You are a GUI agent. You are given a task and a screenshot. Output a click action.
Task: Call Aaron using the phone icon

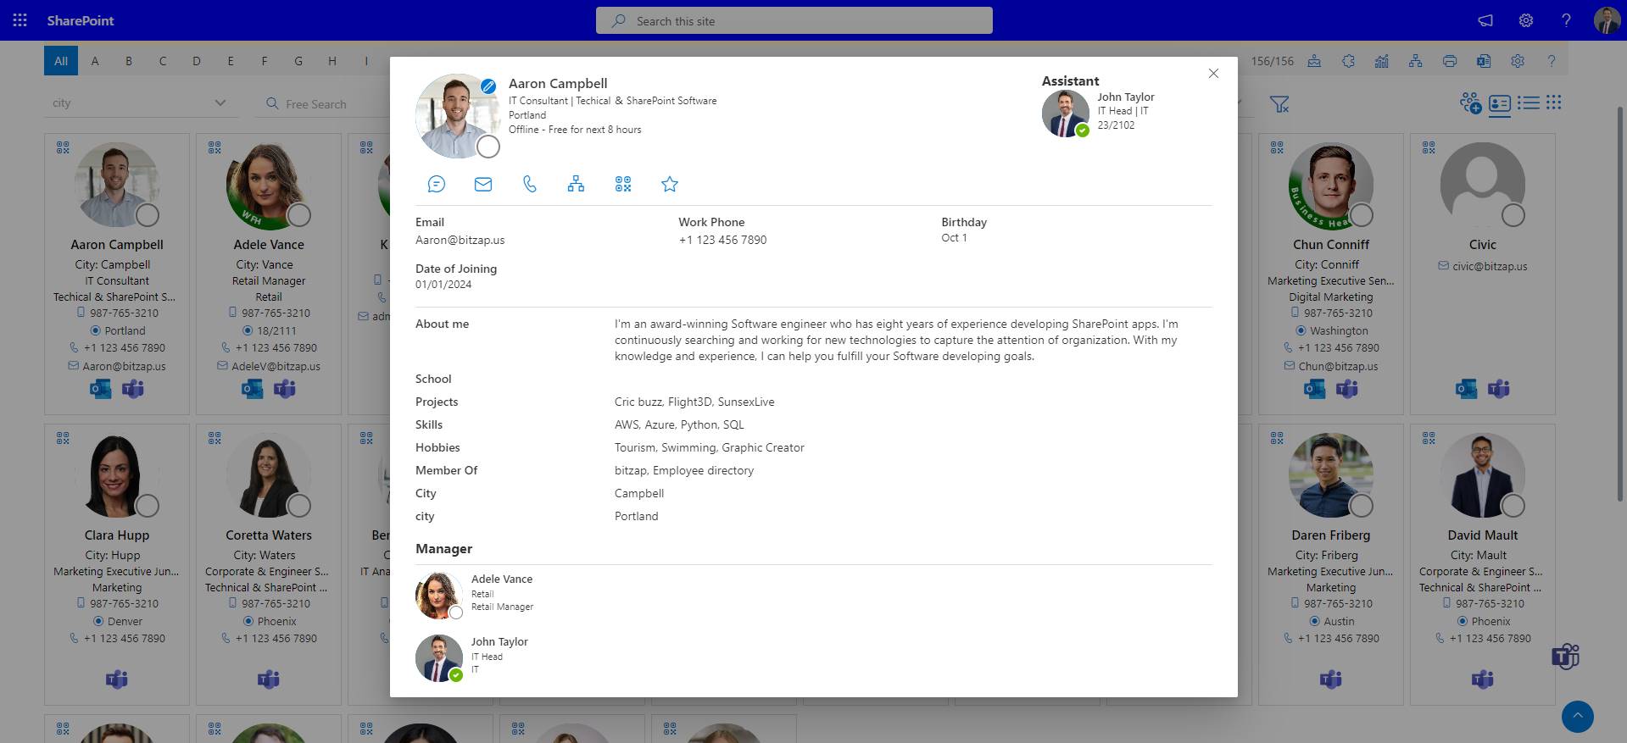530,184
